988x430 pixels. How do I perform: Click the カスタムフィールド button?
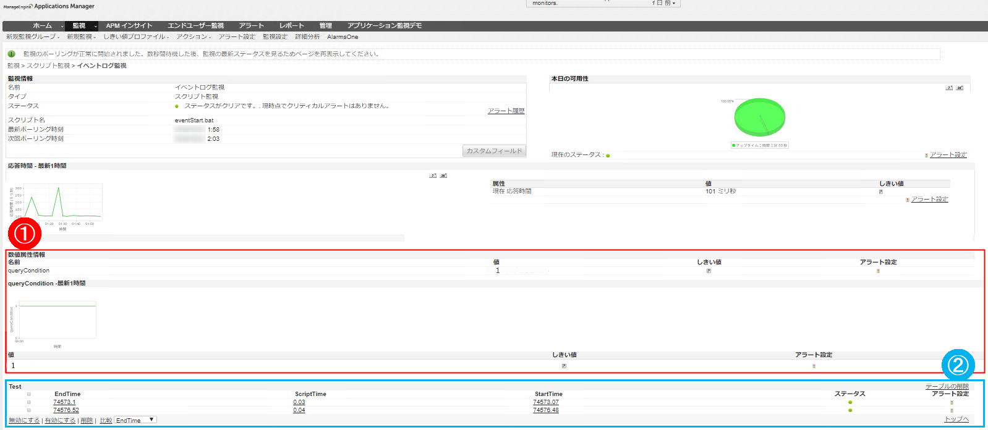(x=494, y=151)
